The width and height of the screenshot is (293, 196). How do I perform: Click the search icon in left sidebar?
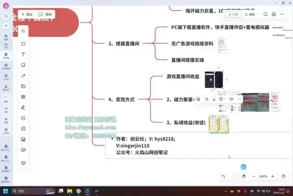coord(6,16)
